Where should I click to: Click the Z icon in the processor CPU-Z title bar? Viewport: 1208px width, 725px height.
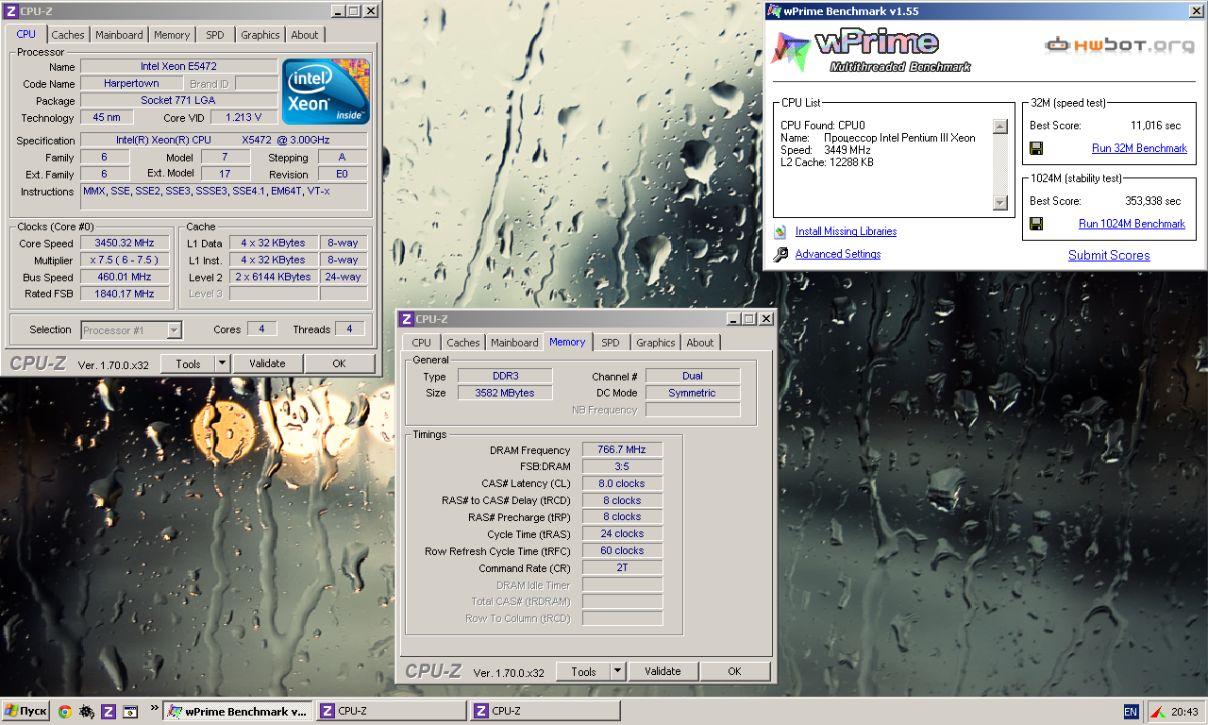(10, 11)
